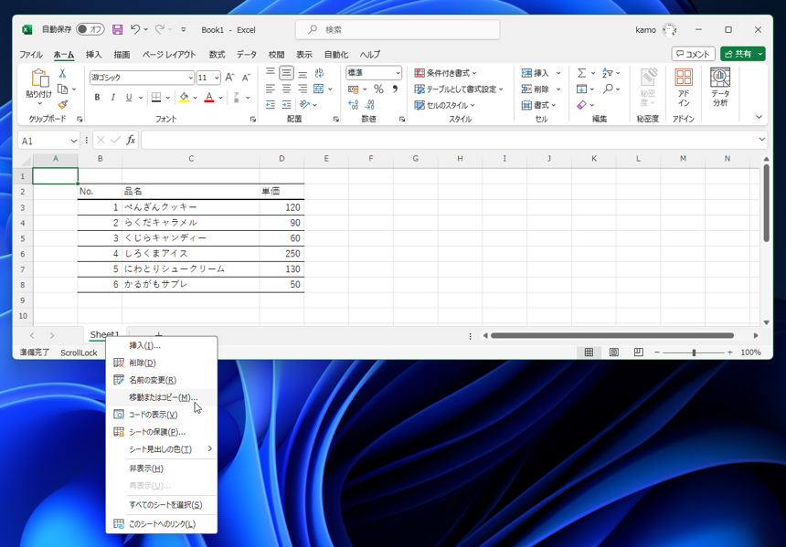Image resolution: width=786 pixels, height=547 pixels.
Task: Click the Merge and Center icon
Action: pyautogui.click(x=318, y=89)
